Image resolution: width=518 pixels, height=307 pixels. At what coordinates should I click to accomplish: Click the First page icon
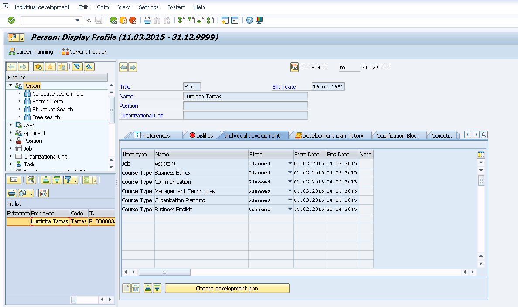[x=182, y=21]
